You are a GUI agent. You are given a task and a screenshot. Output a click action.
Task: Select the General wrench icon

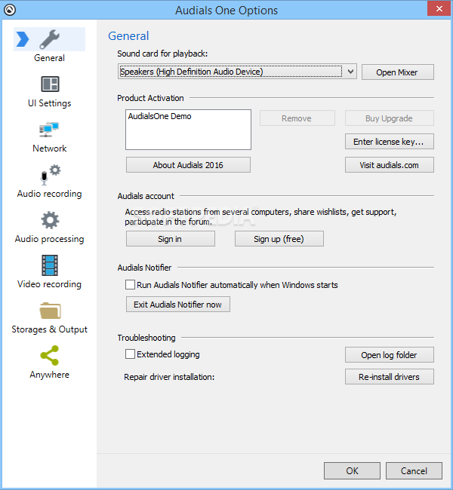(50, 39)
